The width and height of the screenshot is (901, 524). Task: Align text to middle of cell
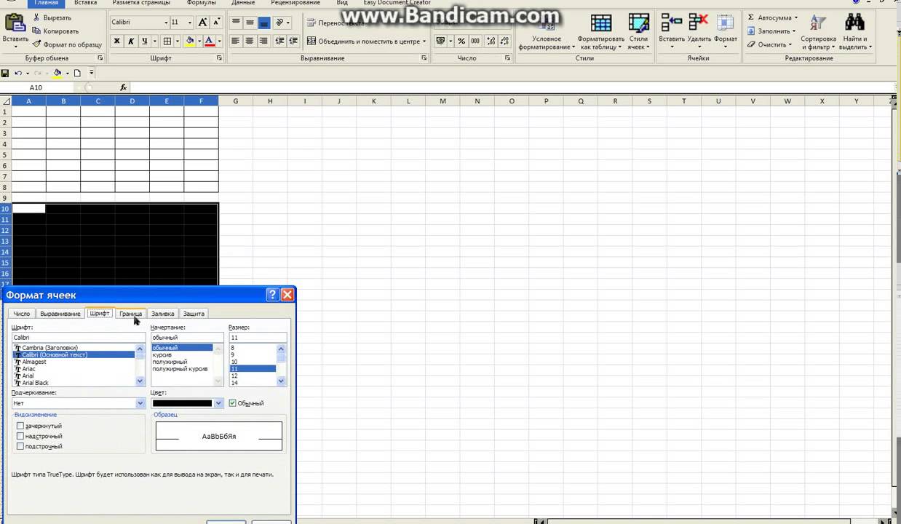[x=250, y=23]
